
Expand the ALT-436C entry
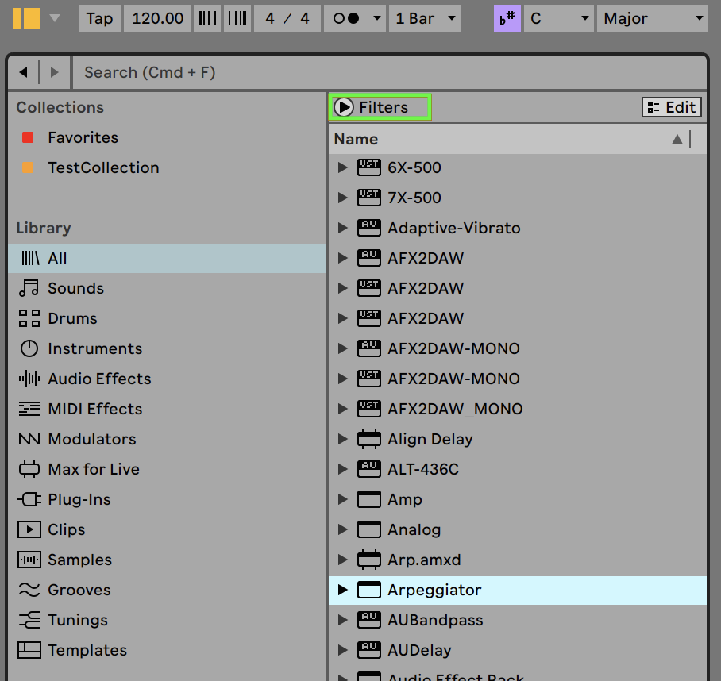pos(342,469)
